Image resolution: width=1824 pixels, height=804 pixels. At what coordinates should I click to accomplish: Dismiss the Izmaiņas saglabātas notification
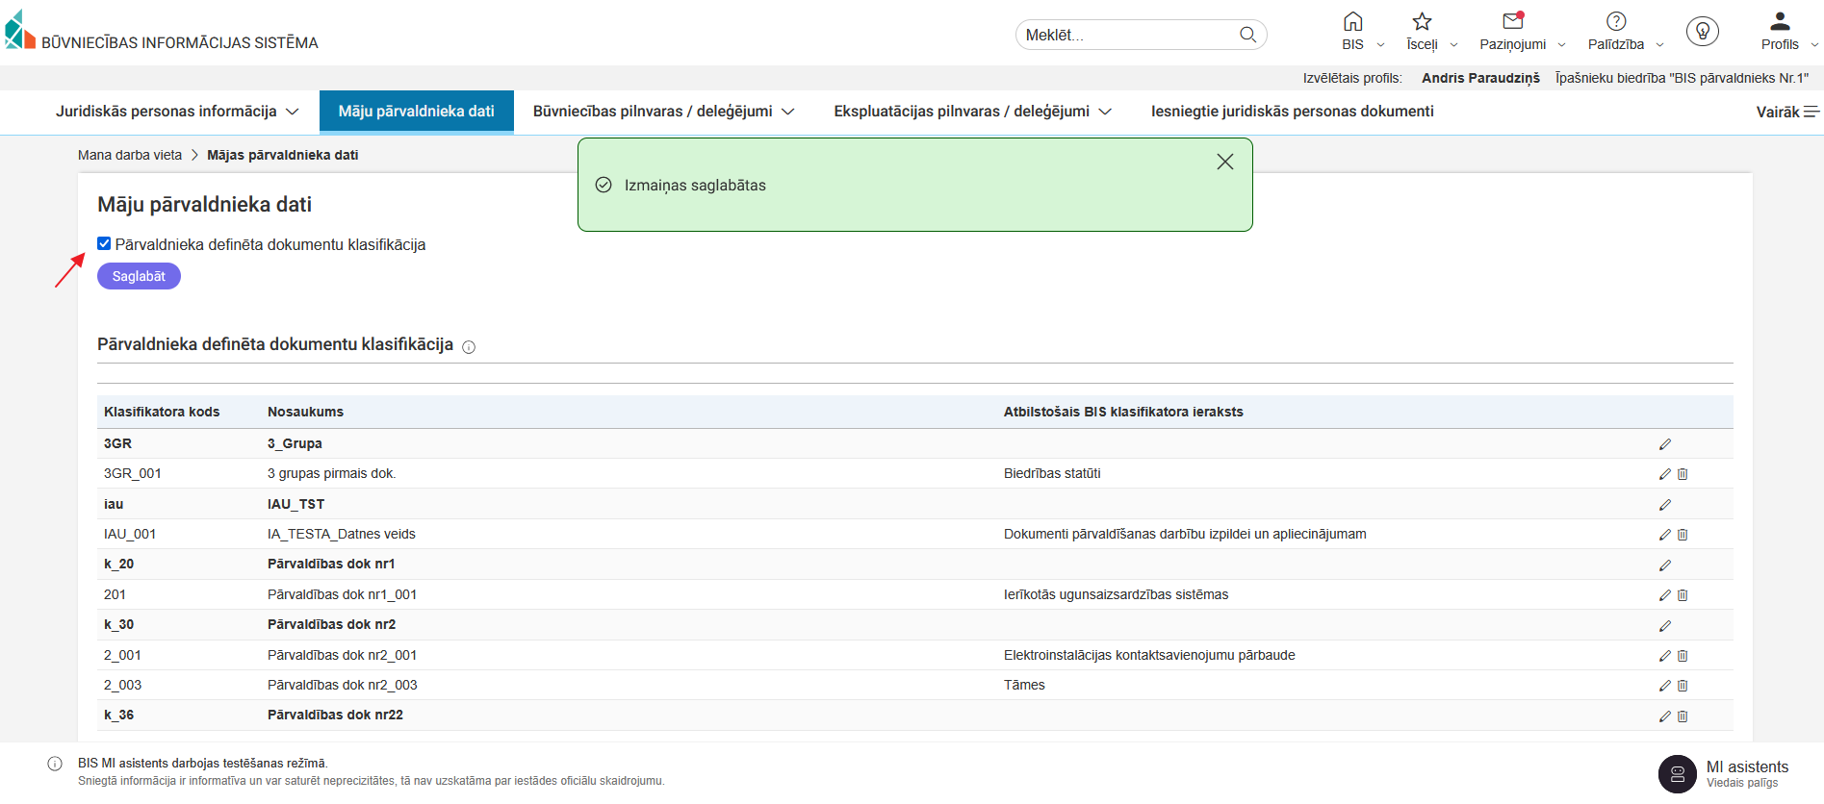[x=1224, y=162]
